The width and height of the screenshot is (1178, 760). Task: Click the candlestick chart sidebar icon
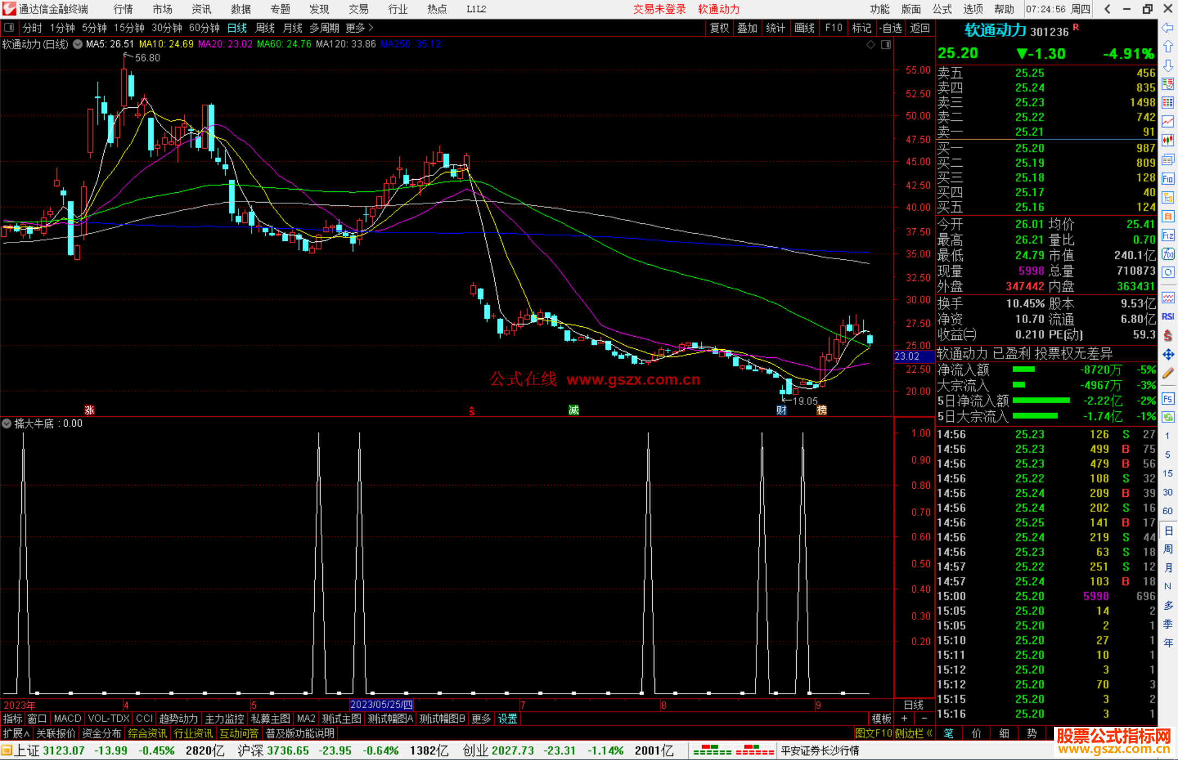[1168, 141]
